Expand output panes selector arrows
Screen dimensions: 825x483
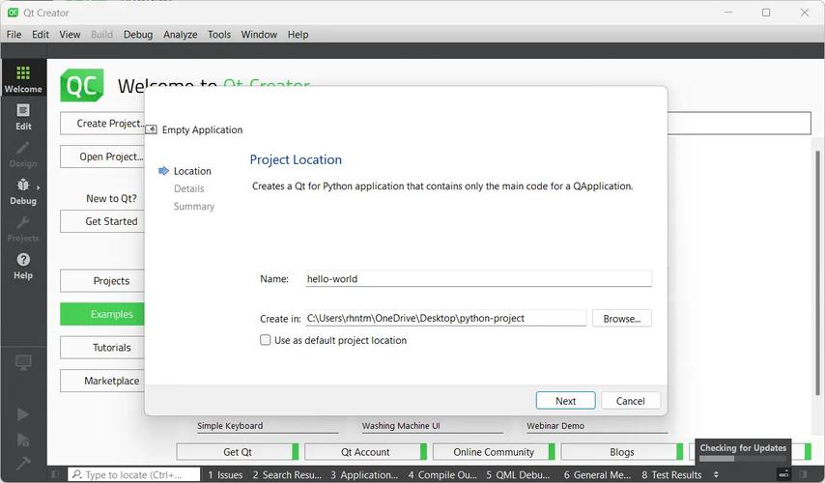click(x=716, y=475)
